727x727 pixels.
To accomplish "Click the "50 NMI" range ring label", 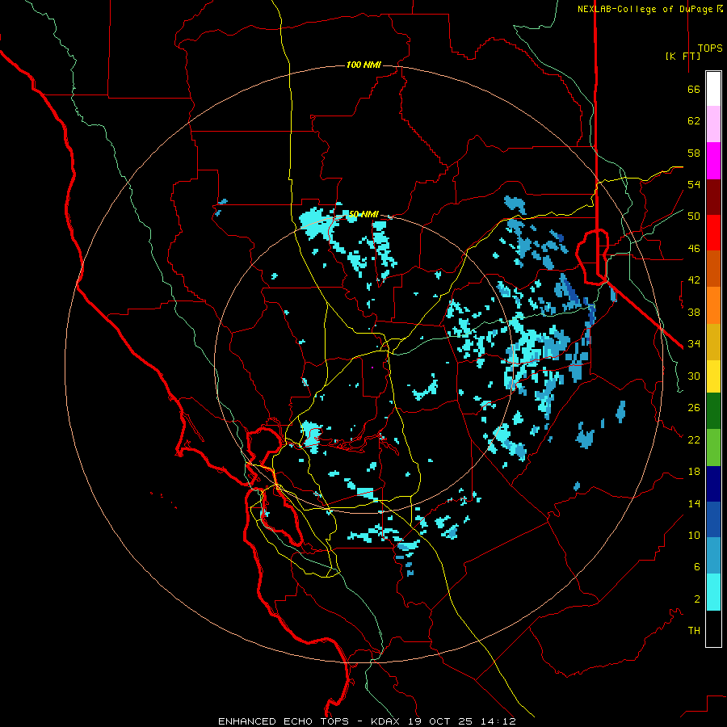I will point(363,214).
